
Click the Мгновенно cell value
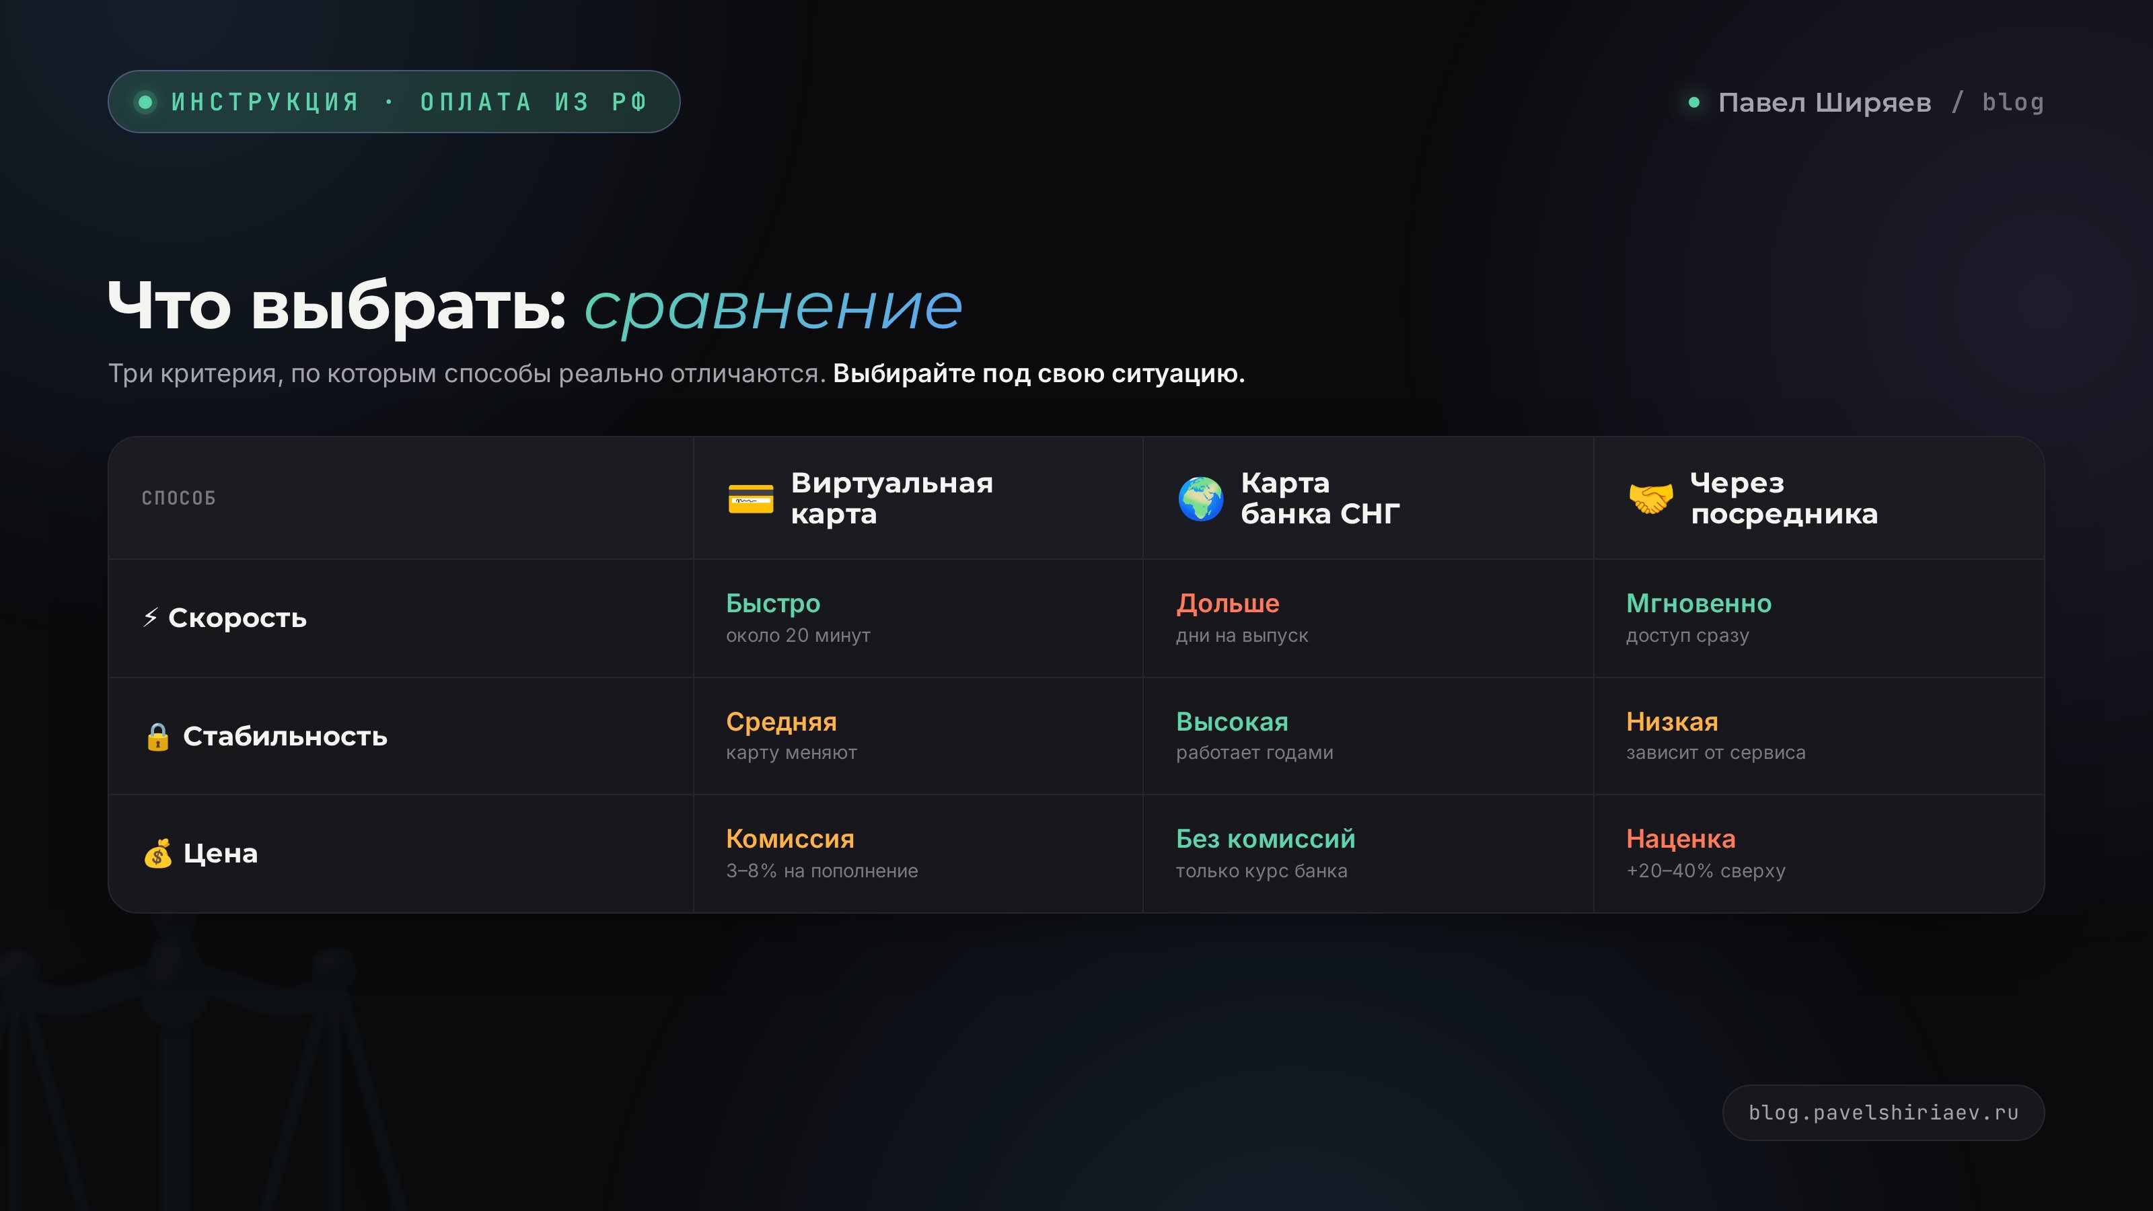(x=1698, y=603)
